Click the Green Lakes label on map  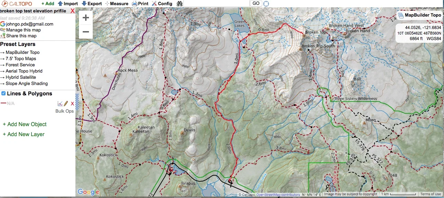(x=239, y=23)
